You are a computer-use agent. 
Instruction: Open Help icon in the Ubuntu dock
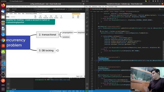pos(3,34)
